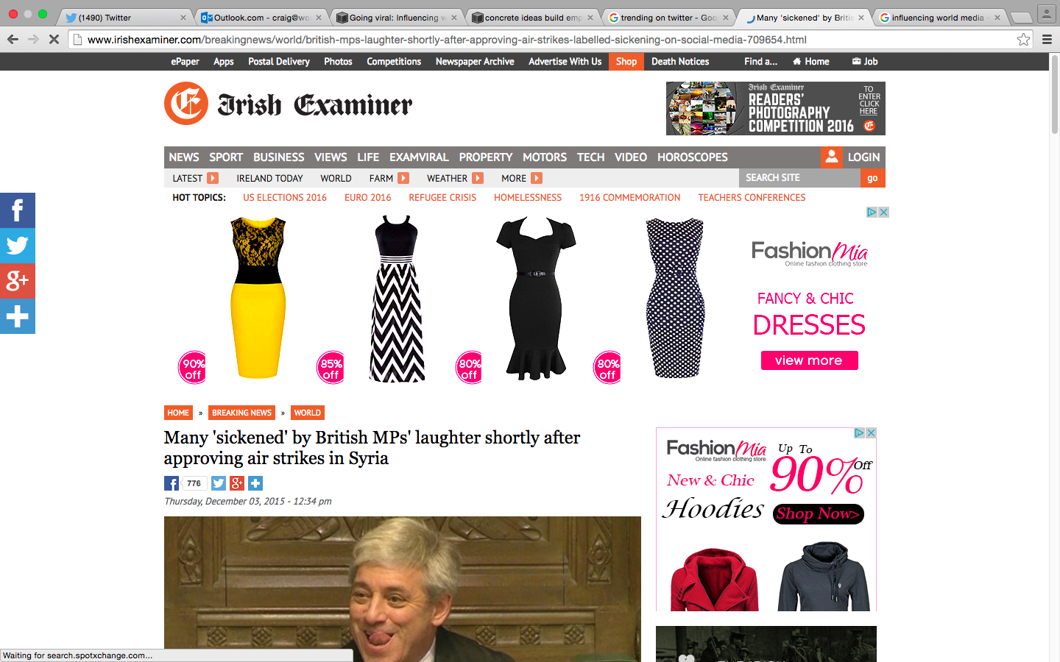Click the view more button in dresses ad
The image size is (1060, 662).
coord(809,360)
